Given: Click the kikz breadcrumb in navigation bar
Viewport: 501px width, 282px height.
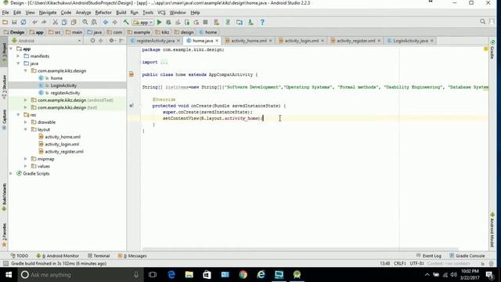Looking at the screenshot, I should click(x=162, y=32).
